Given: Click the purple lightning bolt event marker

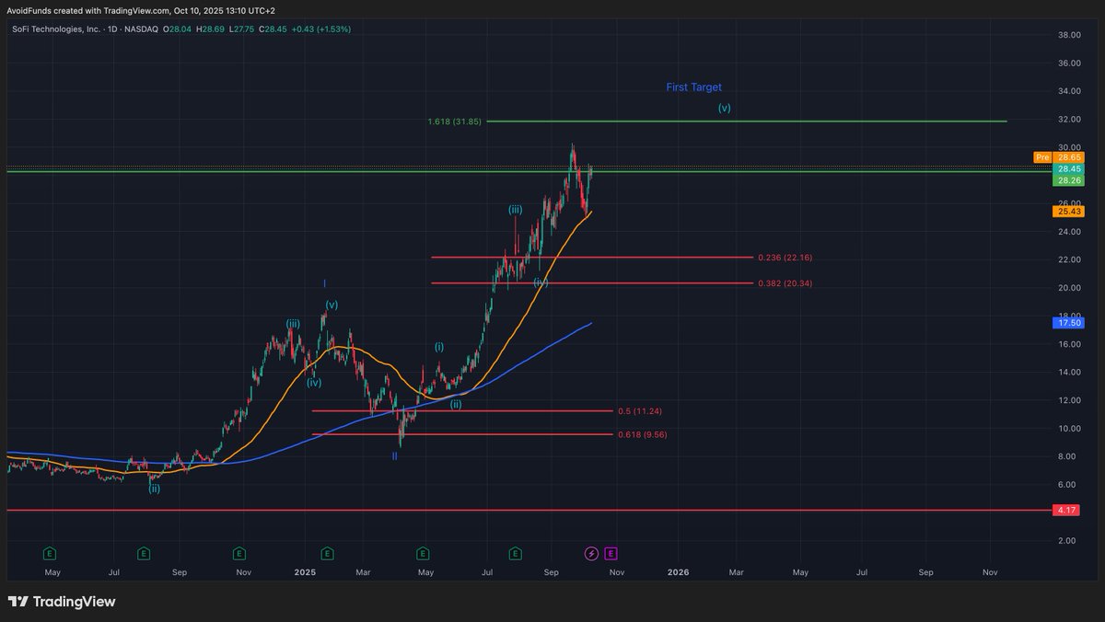Looking at the screenshot, I should 592,553.
